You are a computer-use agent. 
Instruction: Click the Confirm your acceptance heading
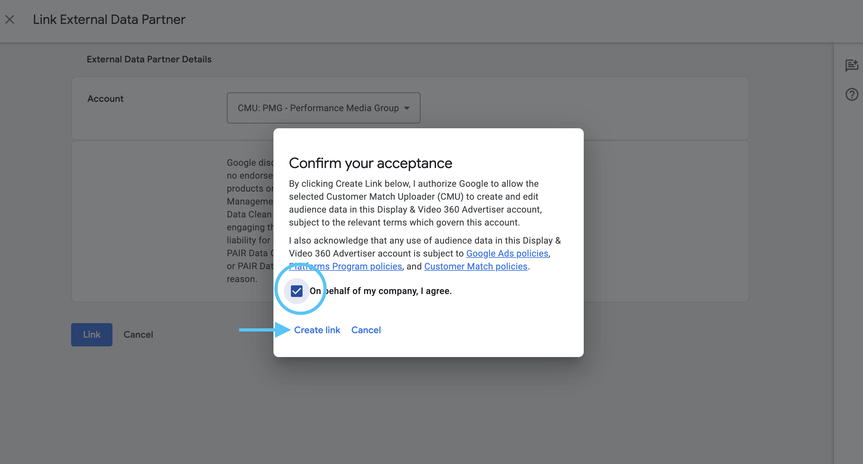coord(370,163)
